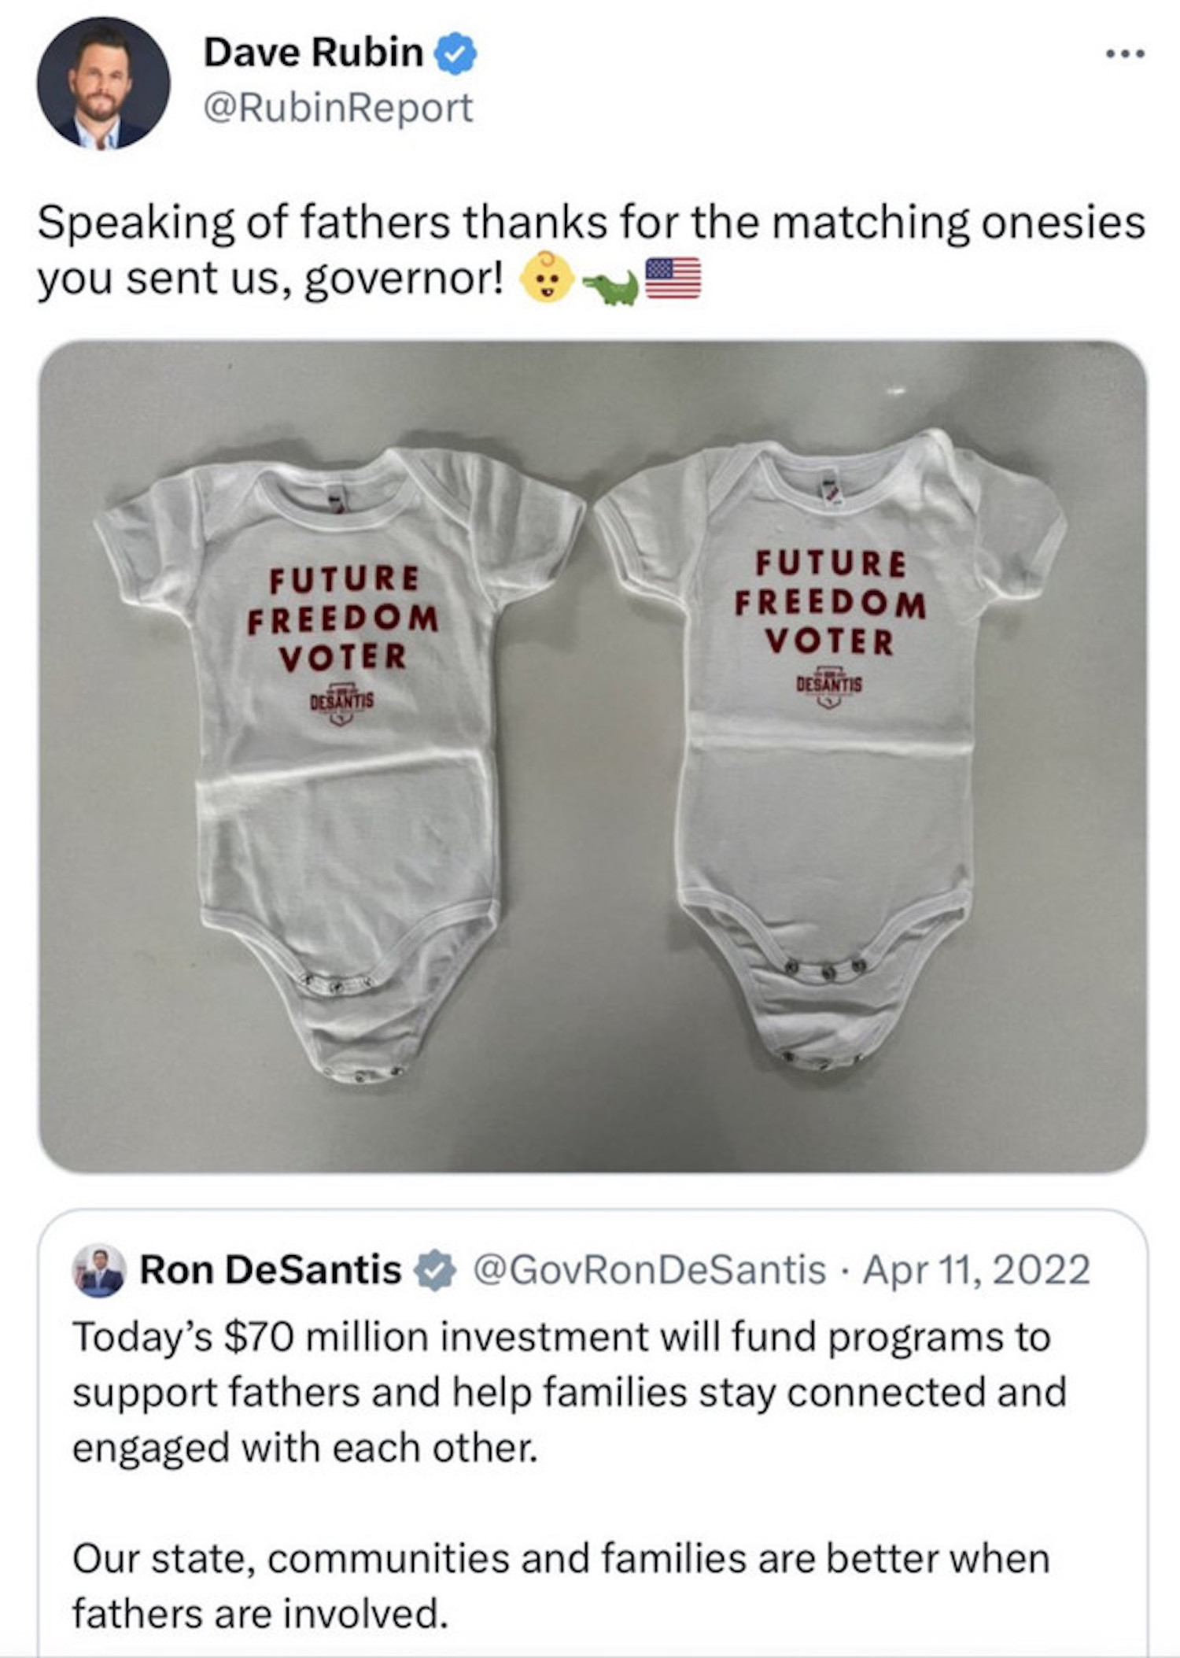Click Dave Rubin's profile avatar
The height and width of the screenshot is (1658, 1180).
103,83
